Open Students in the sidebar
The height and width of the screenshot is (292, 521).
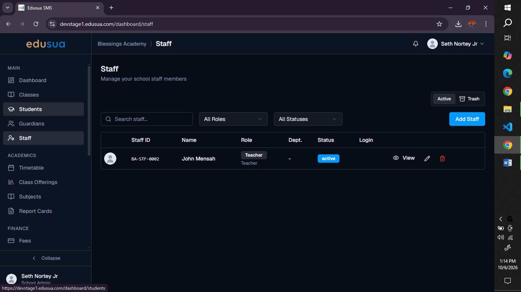click(43, 109)
